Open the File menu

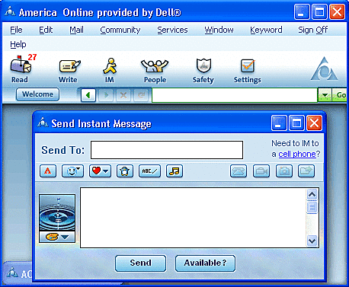click(16, 30)
